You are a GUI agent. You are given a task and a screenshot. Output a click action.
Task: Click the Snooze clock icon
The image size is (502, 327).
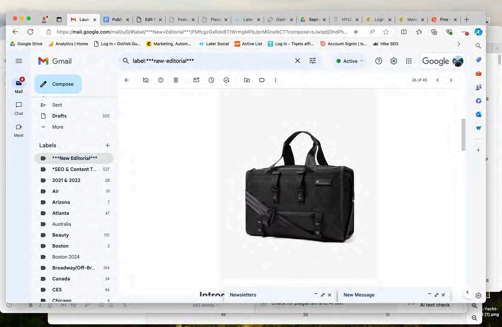tap(211, 80)
